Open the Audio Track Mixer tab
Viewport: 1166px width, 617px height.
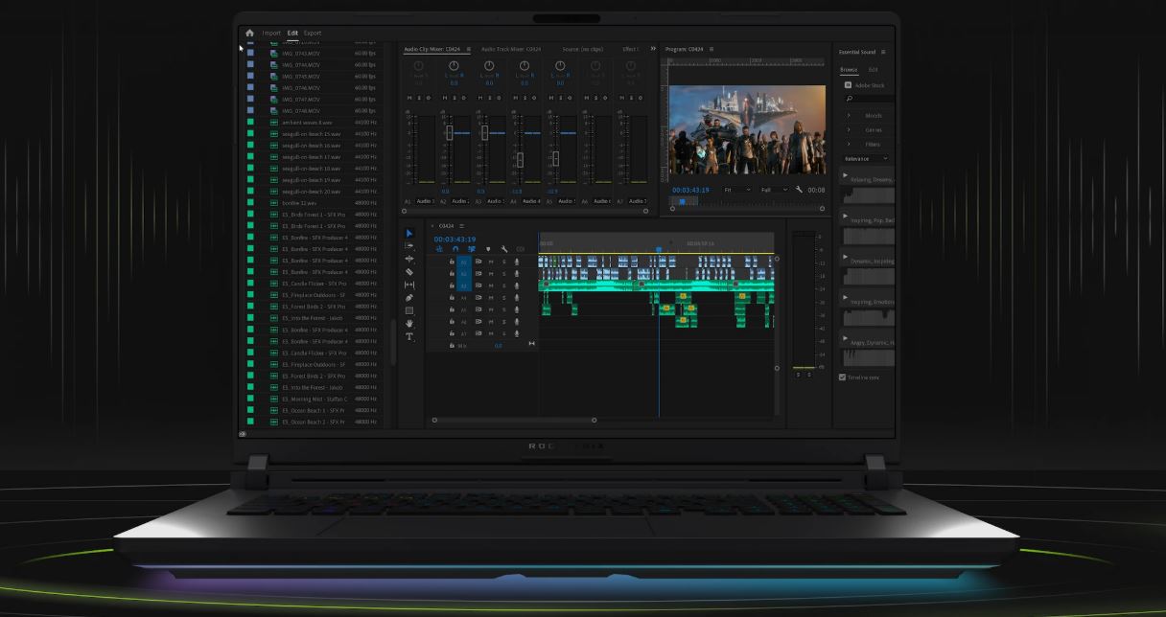510,49
